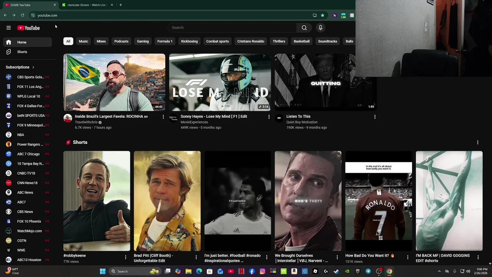
Task: Open the video title Inside Brazil's Largest Favela
Action: 111,117
